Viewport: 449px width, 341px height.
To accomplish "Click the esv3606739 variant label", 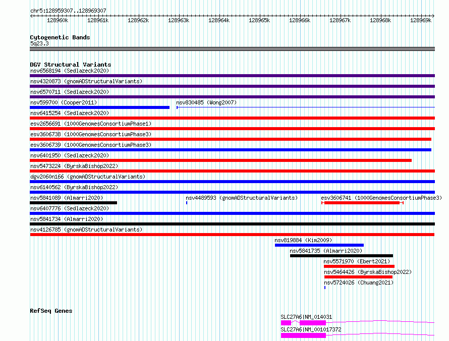I will tap(91, 145).
